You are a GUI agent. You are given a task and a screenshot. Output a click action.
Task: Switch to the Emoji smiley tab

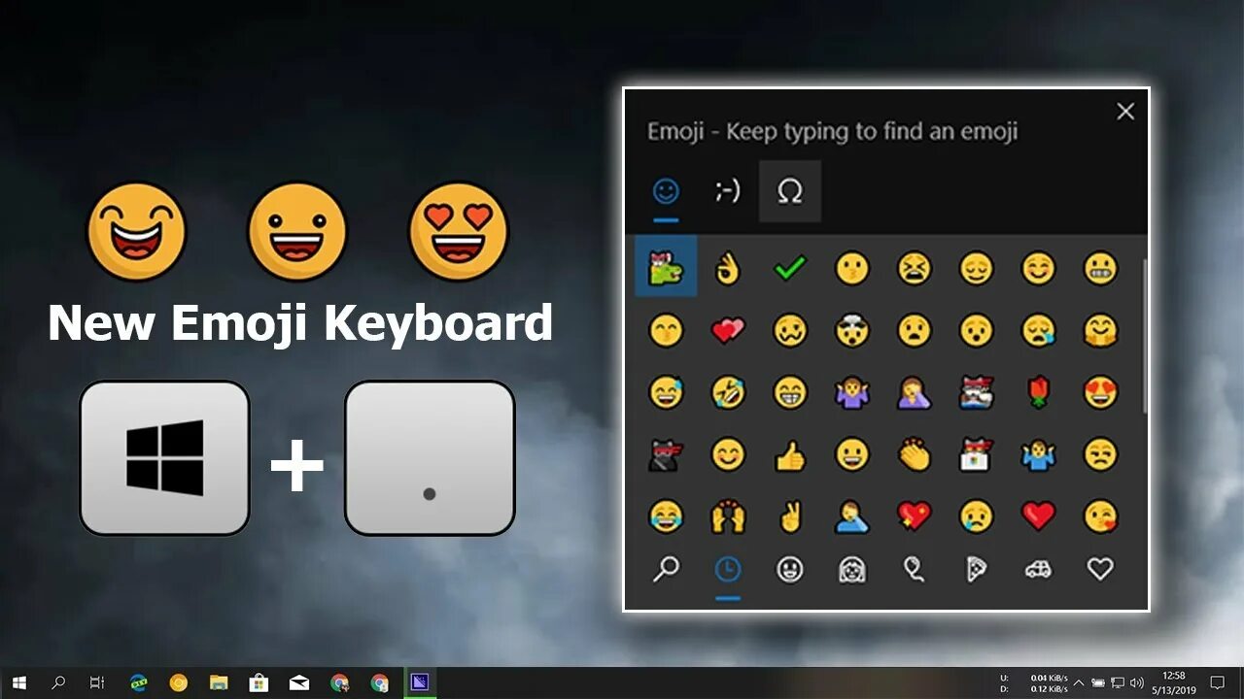point(666,191)
